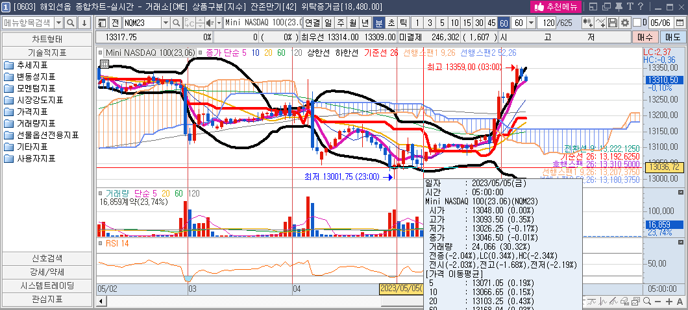Viewport: 688px width, 310px height.
Task: Zoom in chart with the plus icon
Action: pyautogui.click(x=669, y=301)
